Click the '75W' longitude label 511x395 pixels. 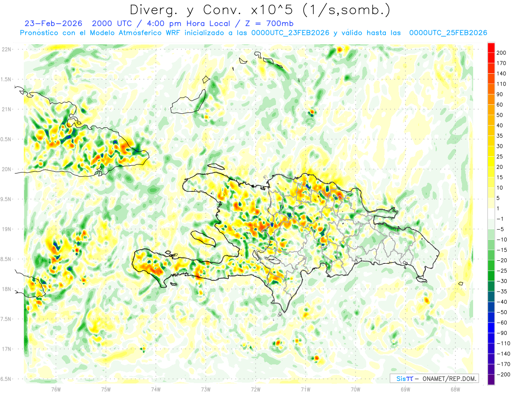click(x=106, y=389)
